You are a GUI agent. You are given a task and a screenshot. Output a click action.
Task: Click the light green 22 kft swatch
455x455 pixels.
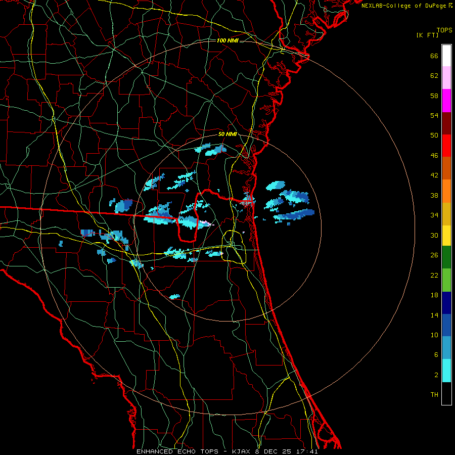(446, 280)
